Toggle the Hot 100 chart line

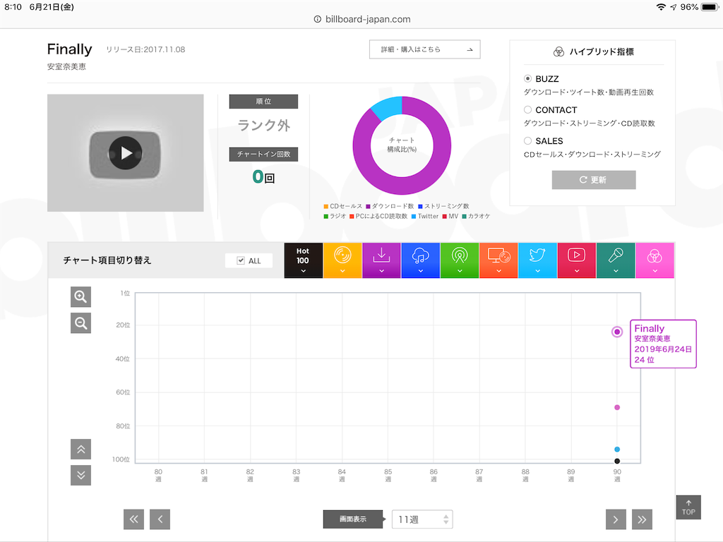pos(303,260)
